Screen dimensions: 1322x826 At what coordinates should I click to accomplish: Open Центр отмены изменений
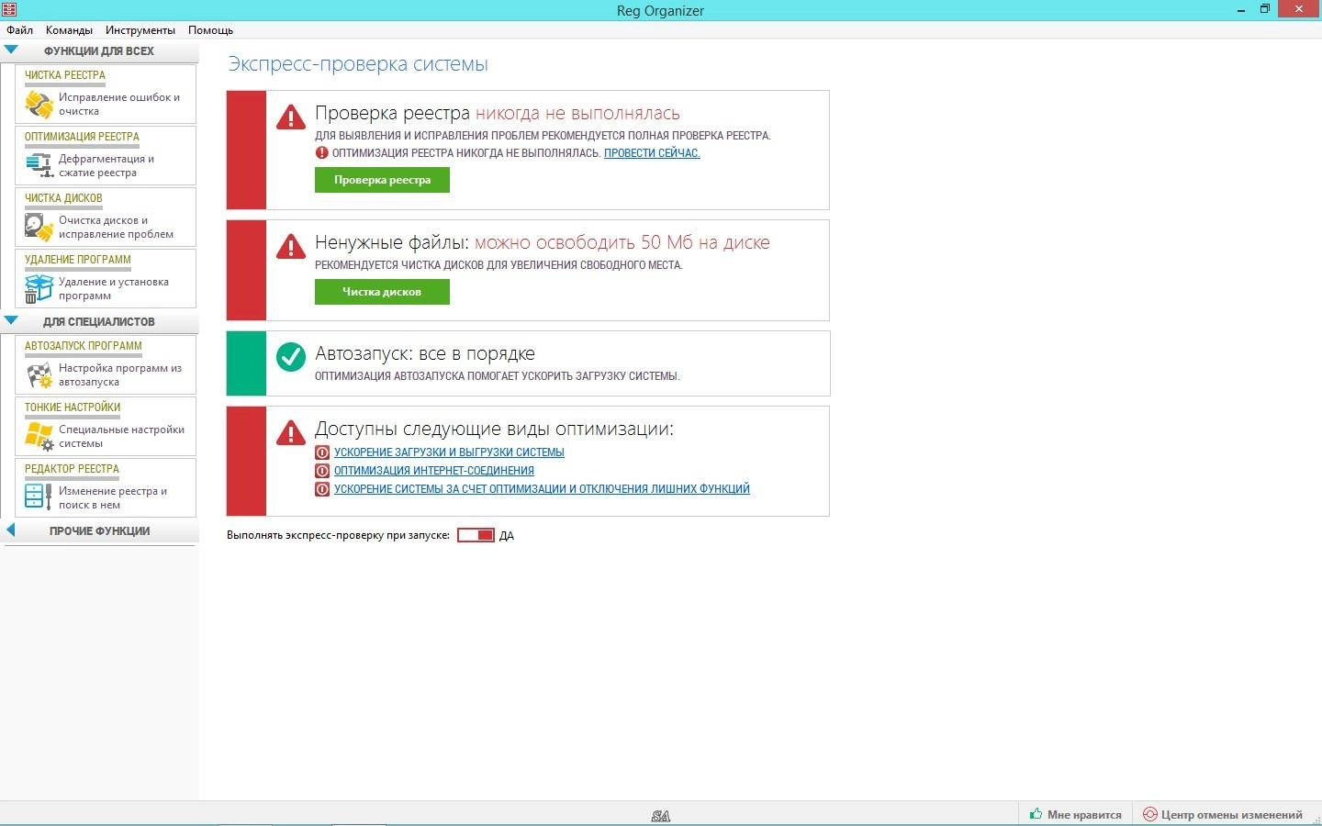coord(1224,814)
